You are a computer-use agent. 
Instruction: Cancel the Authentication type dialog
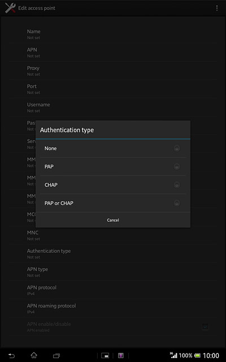click(x=113, y=220)
